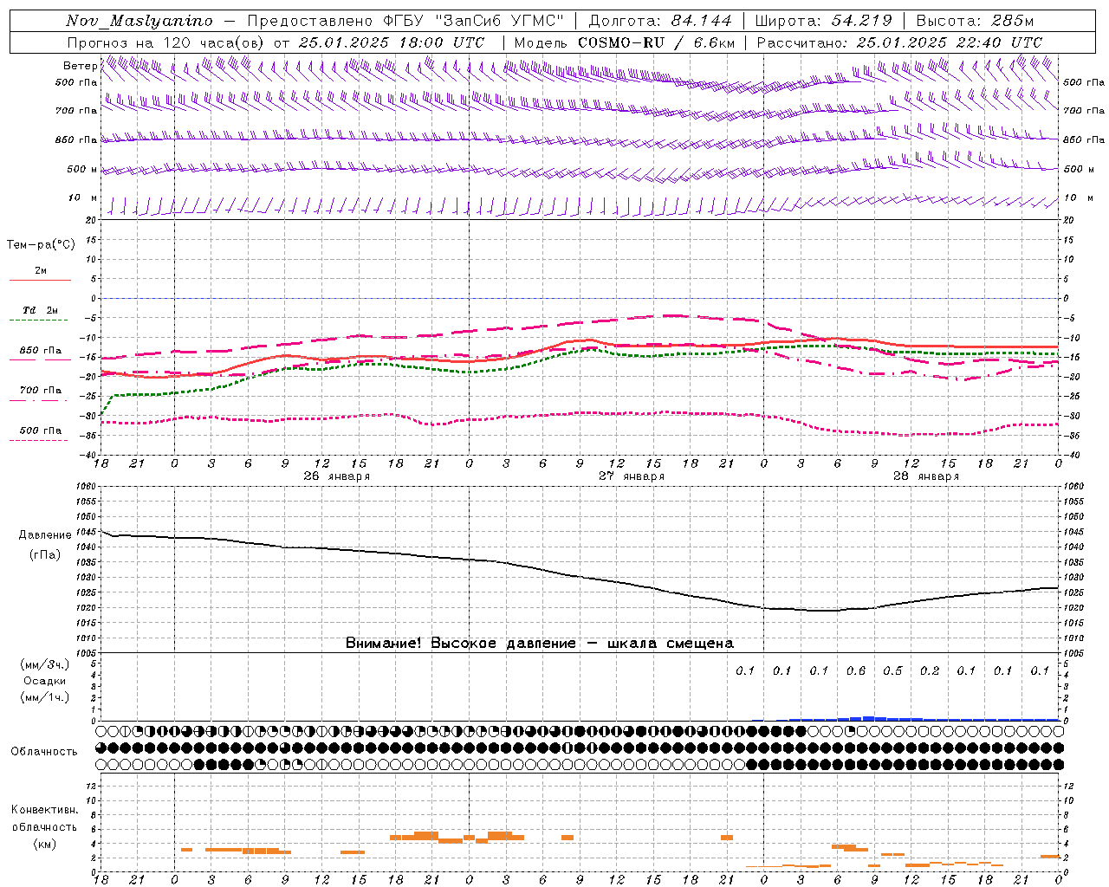
Task: Click the Широта: 54.219 value
Action: click(x=823, y=21)
